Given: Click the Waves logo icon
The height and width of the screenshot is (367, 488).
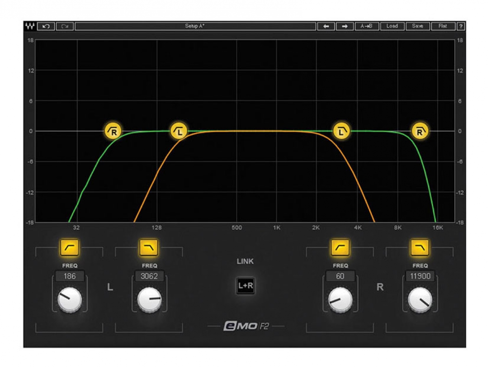Looking at the screenshot, I should click(30, 26).
